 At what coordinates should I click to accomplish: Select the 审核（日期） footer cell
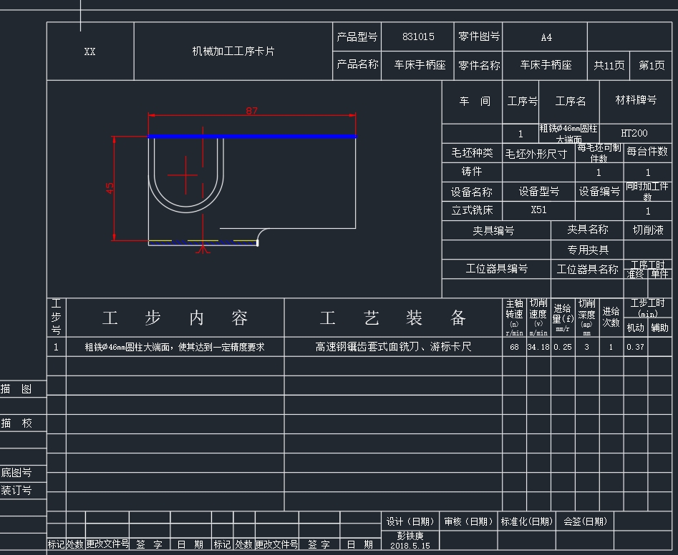[x=468, y=522]
